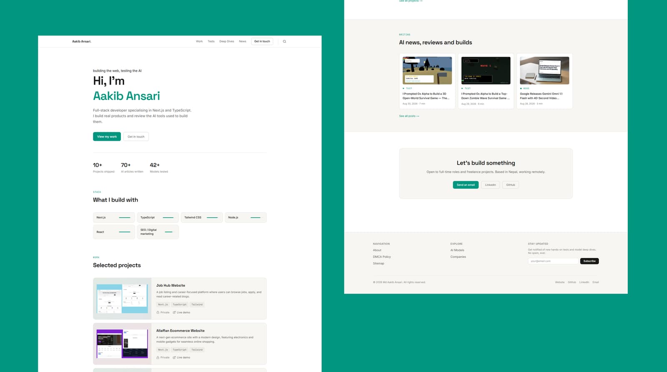Open the About footer link
This screenshot has height=372, width=667.
377,250
